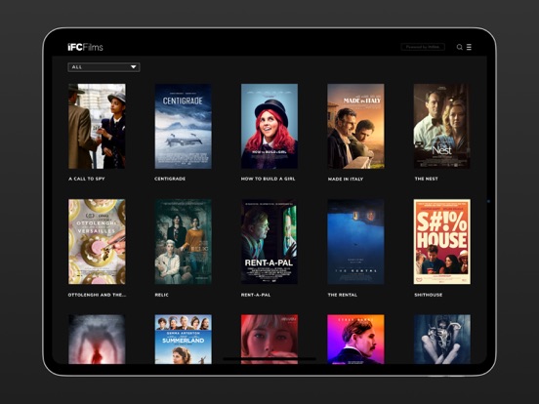The width and height of the screenshot is (539, 404).
Task: Select the Relic movie poster
Action: [184, 241]
